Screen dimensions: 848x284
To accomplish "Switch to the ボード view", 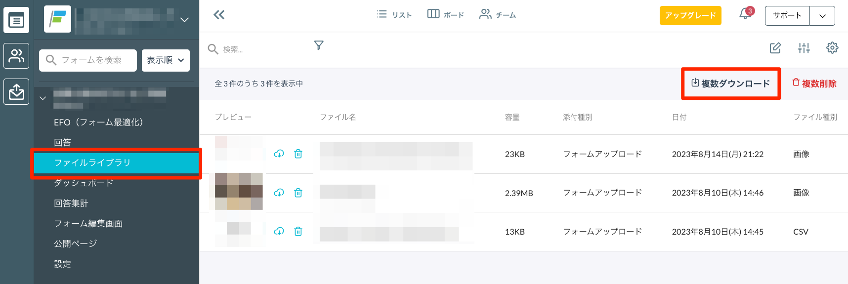I will tap(445, 15).
